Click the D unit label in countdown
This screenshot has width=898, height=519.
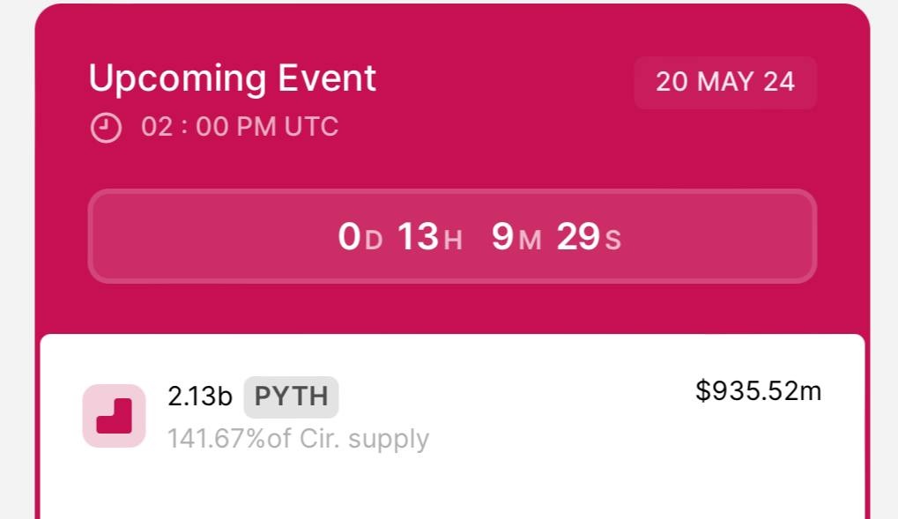(374, 241)
